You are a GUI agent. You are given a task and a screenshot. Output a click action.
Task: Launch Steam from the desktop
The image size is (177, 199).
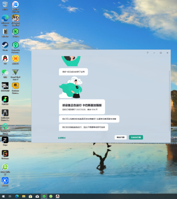[x=5, y=47]
